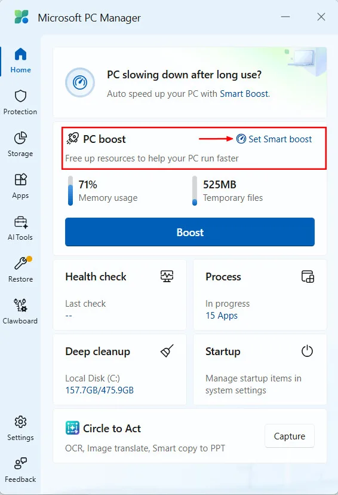The image size is (338, 495).
Task: Open the Apps section
Action: point(20,187)
